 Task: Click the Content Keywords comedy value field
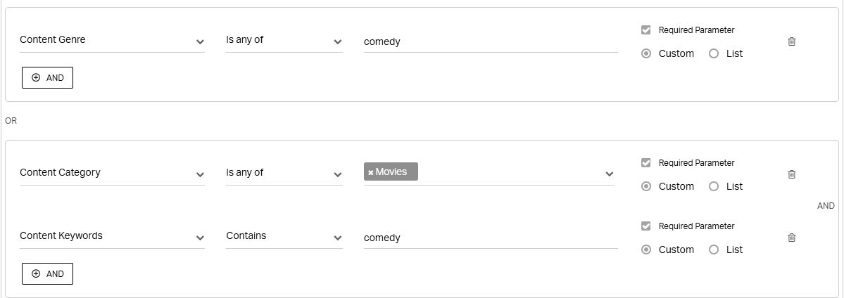pyautogui.click(x=491, y=238)
